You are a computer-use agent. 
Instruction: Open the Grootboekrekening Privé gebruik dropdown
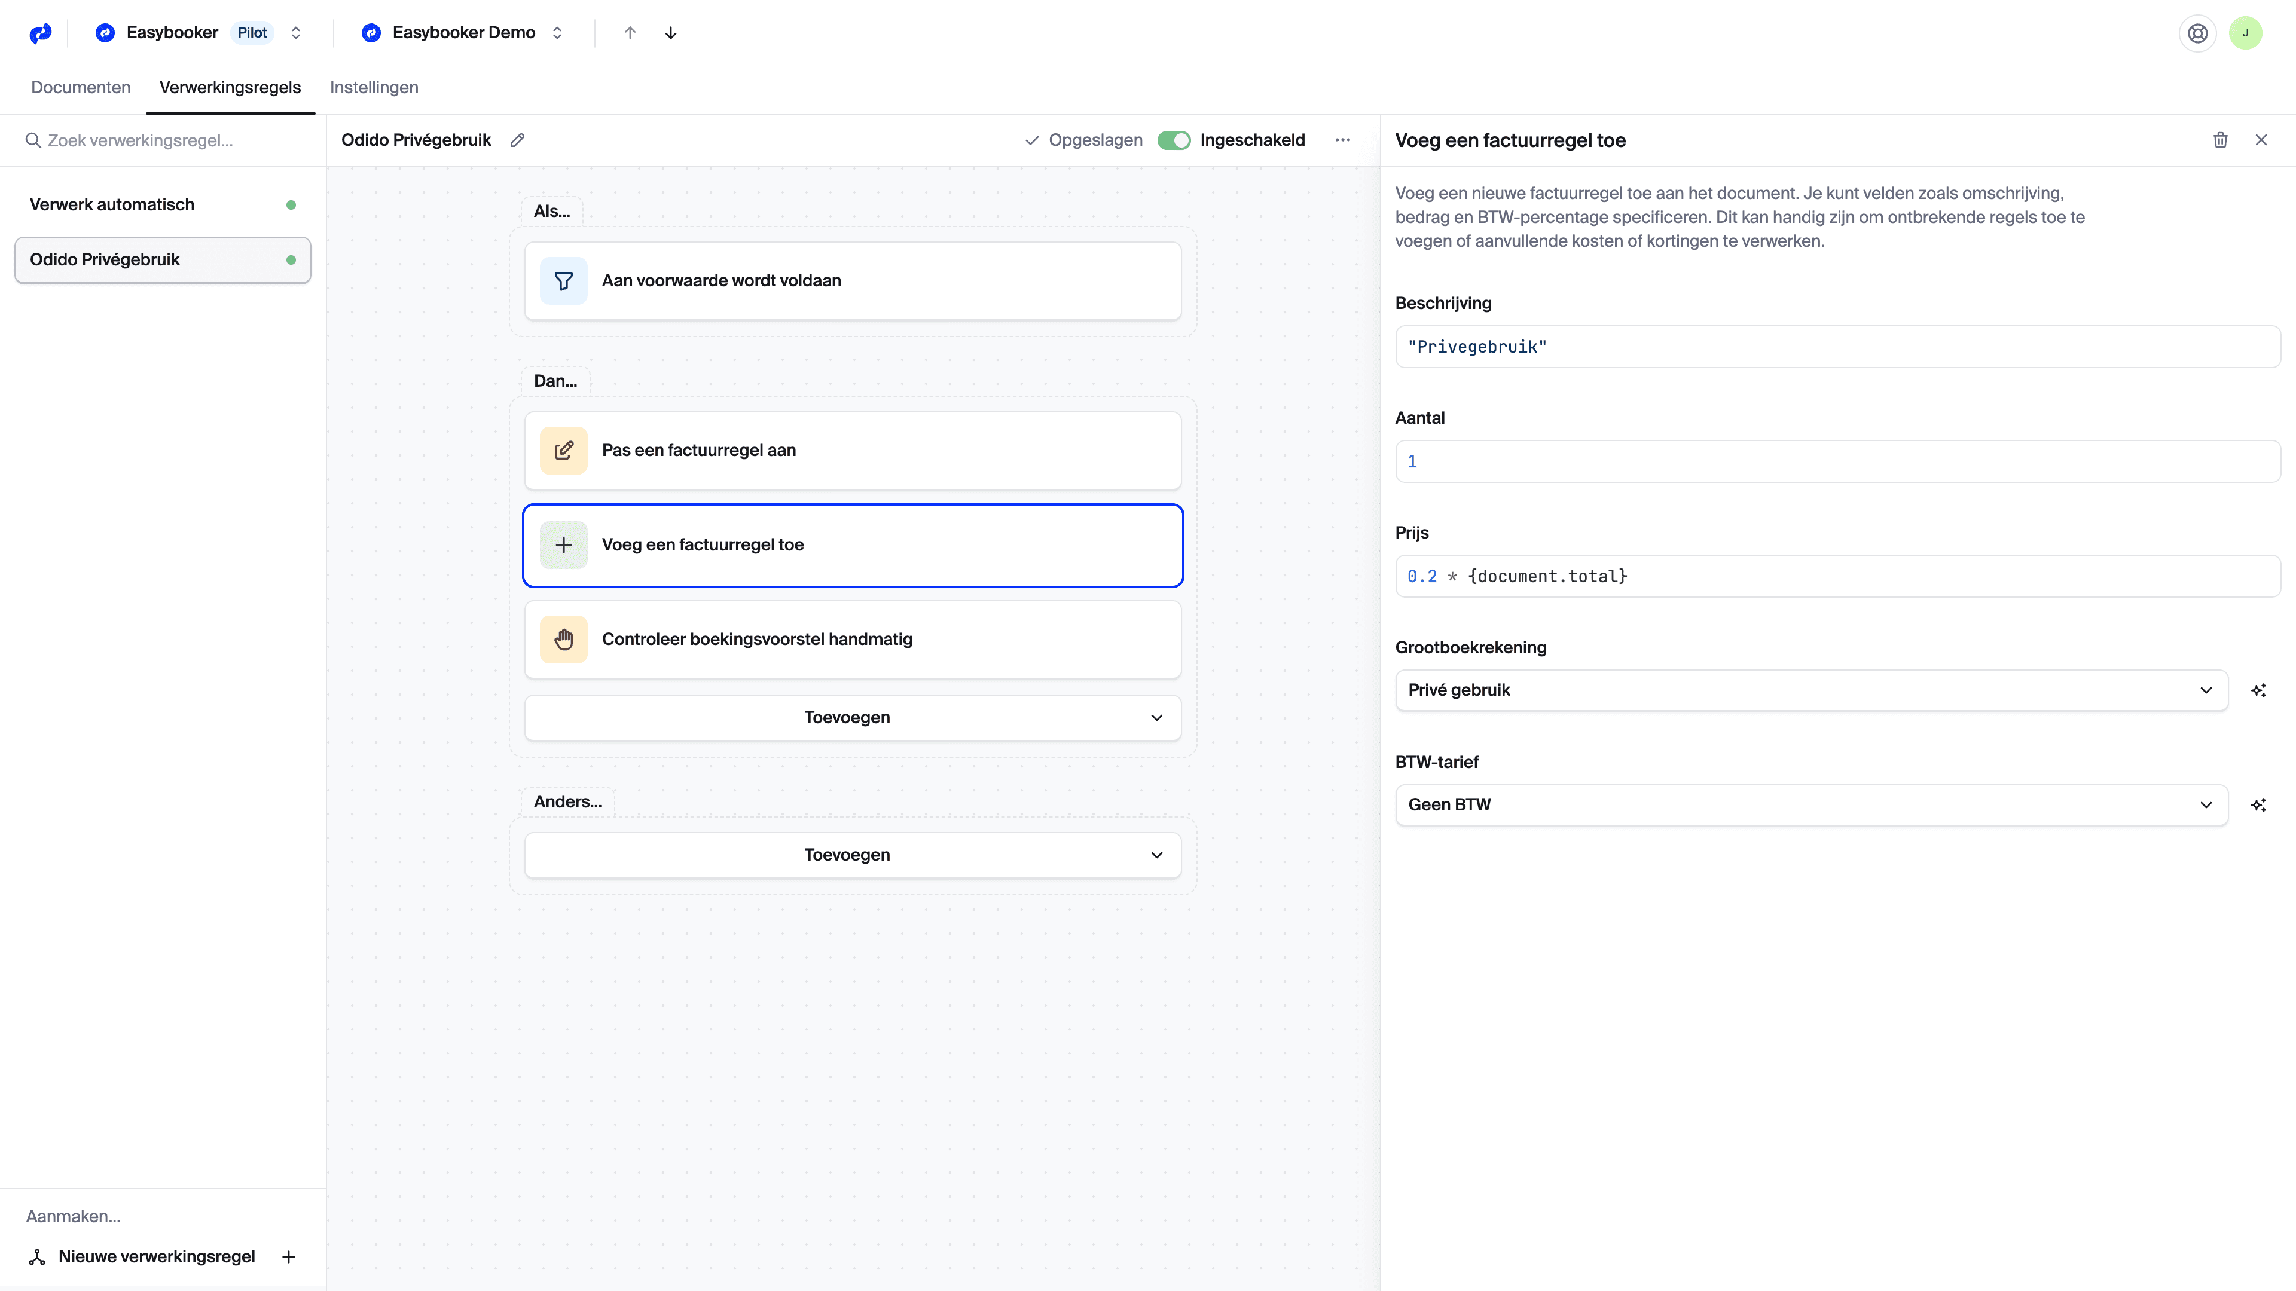(1810, 690)
